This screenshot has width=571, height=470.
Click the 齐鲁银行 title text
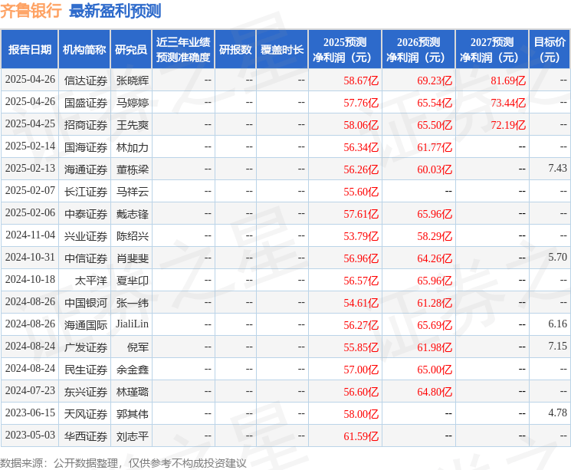click(31, 11)
